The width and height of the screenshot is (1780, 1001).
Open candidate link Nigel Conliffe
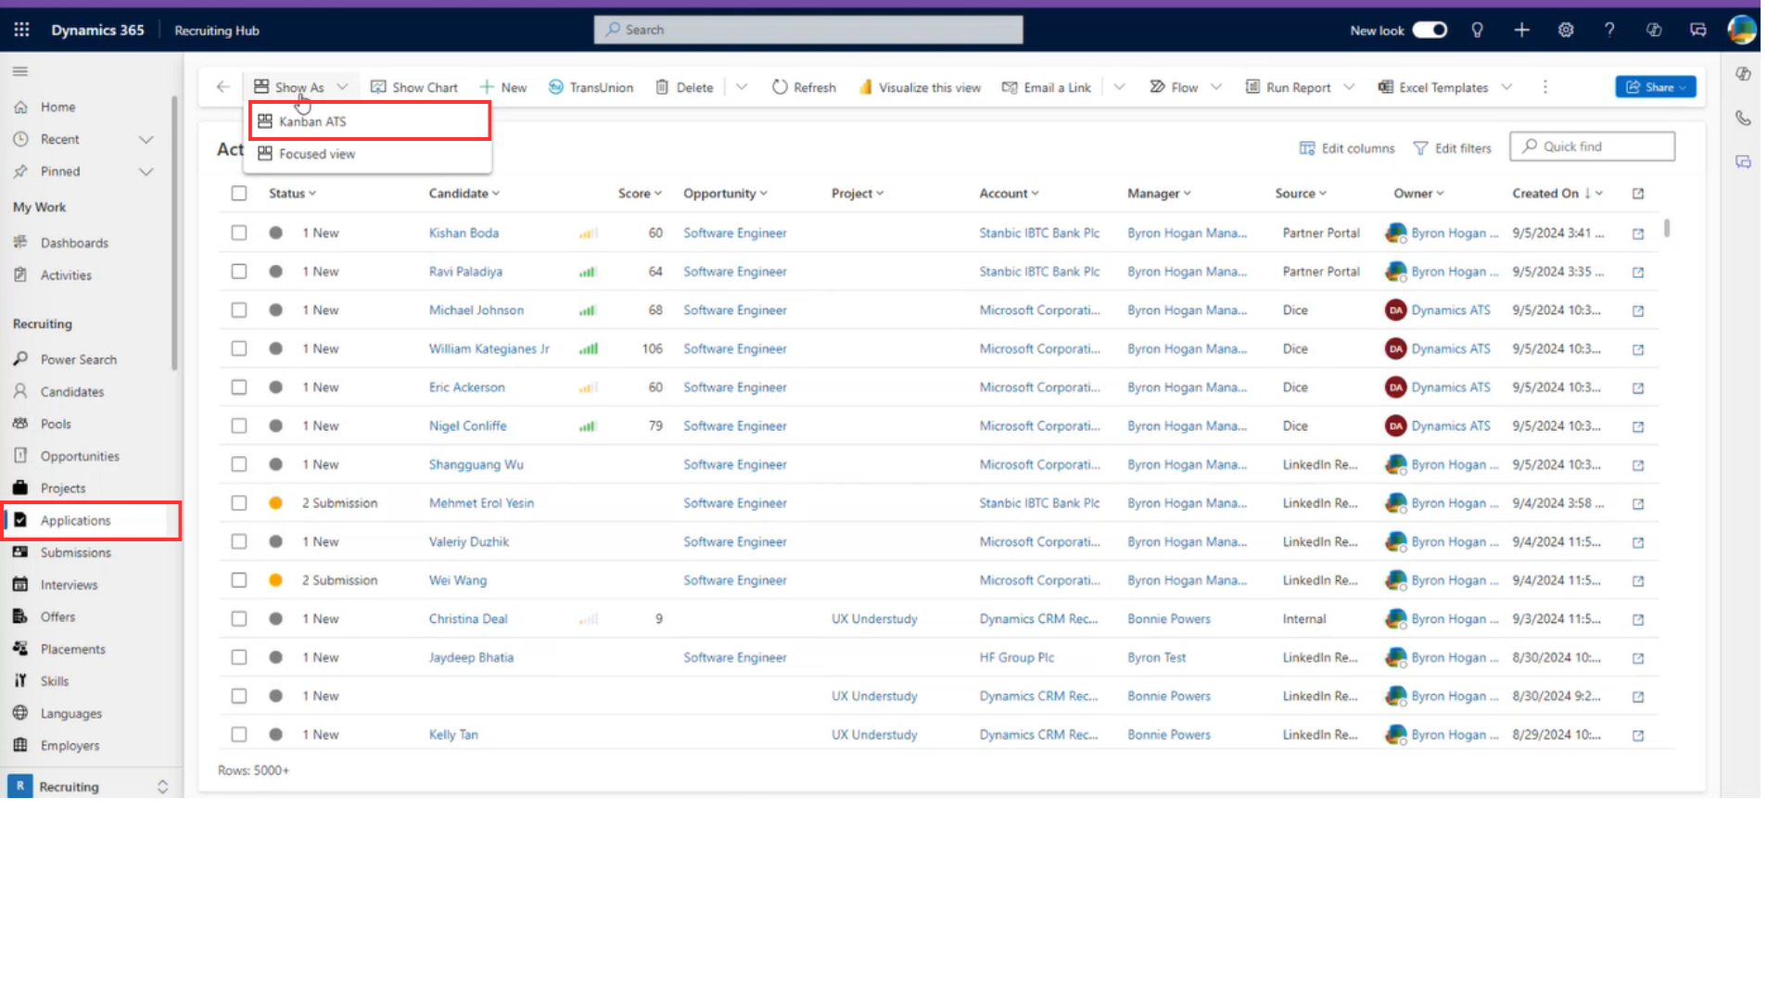[x=467, y=426]
